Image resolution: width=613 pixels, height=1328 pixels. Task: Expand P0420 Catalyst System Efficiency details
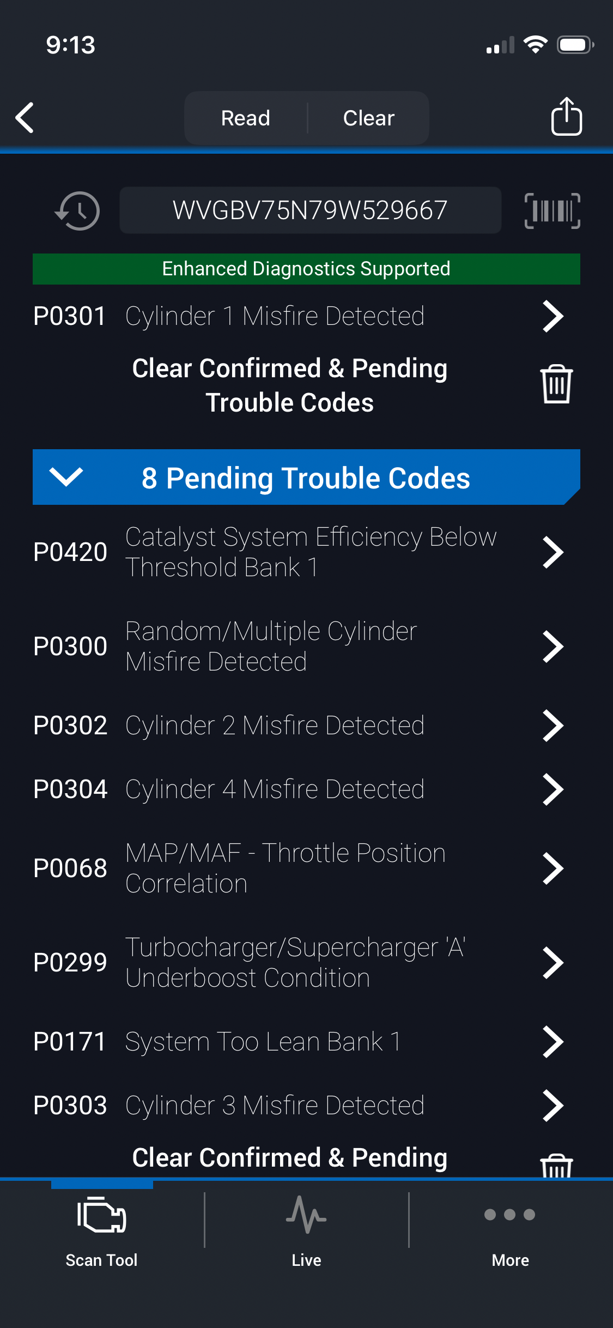[x=553, y=552]
